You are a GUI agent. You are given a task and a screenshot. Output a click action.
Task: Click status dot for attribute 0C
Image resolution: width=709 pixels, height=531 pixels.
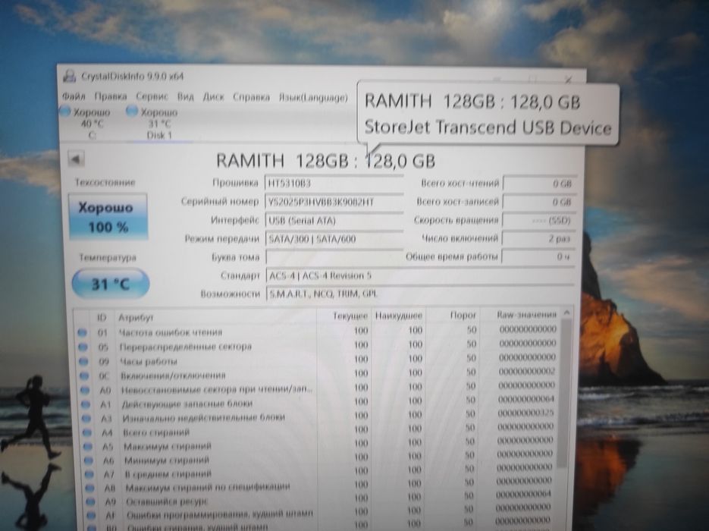tap(84, 375)
